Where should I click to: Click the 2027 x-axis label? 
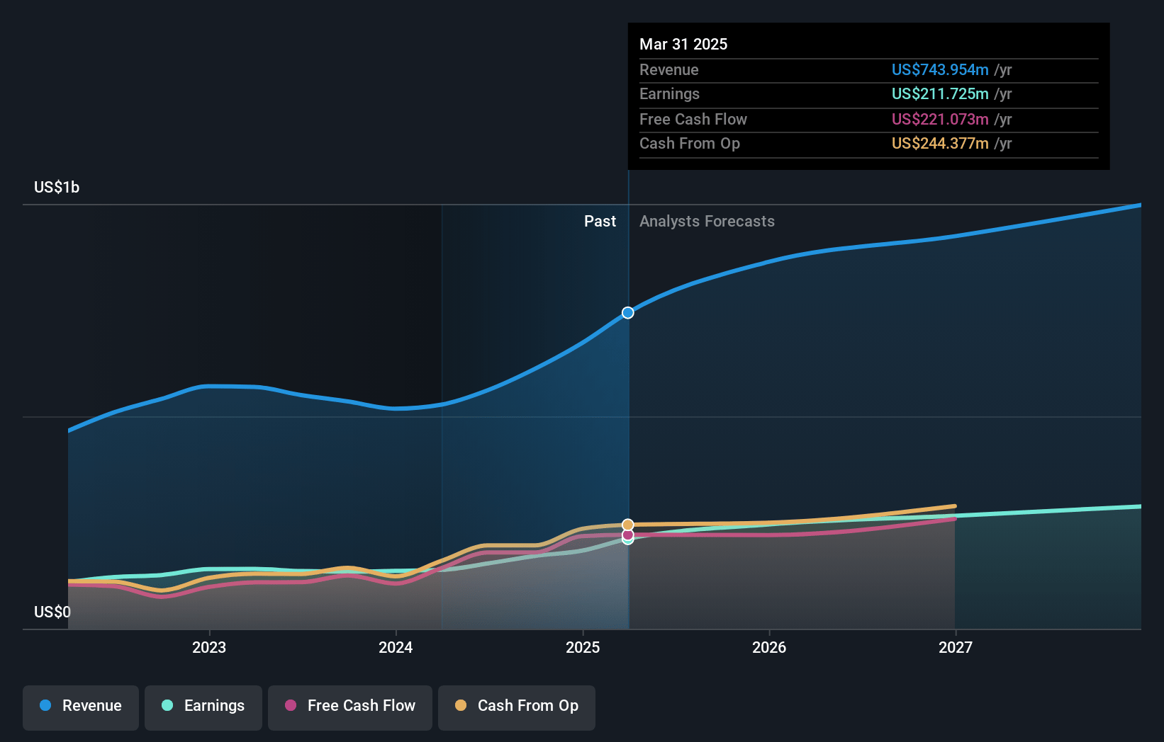point(956,648)
